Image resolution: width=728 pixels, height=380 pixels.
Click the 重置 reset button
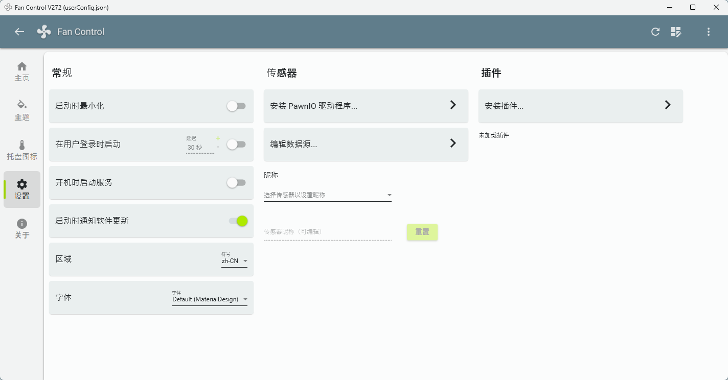tap(422, 232)
